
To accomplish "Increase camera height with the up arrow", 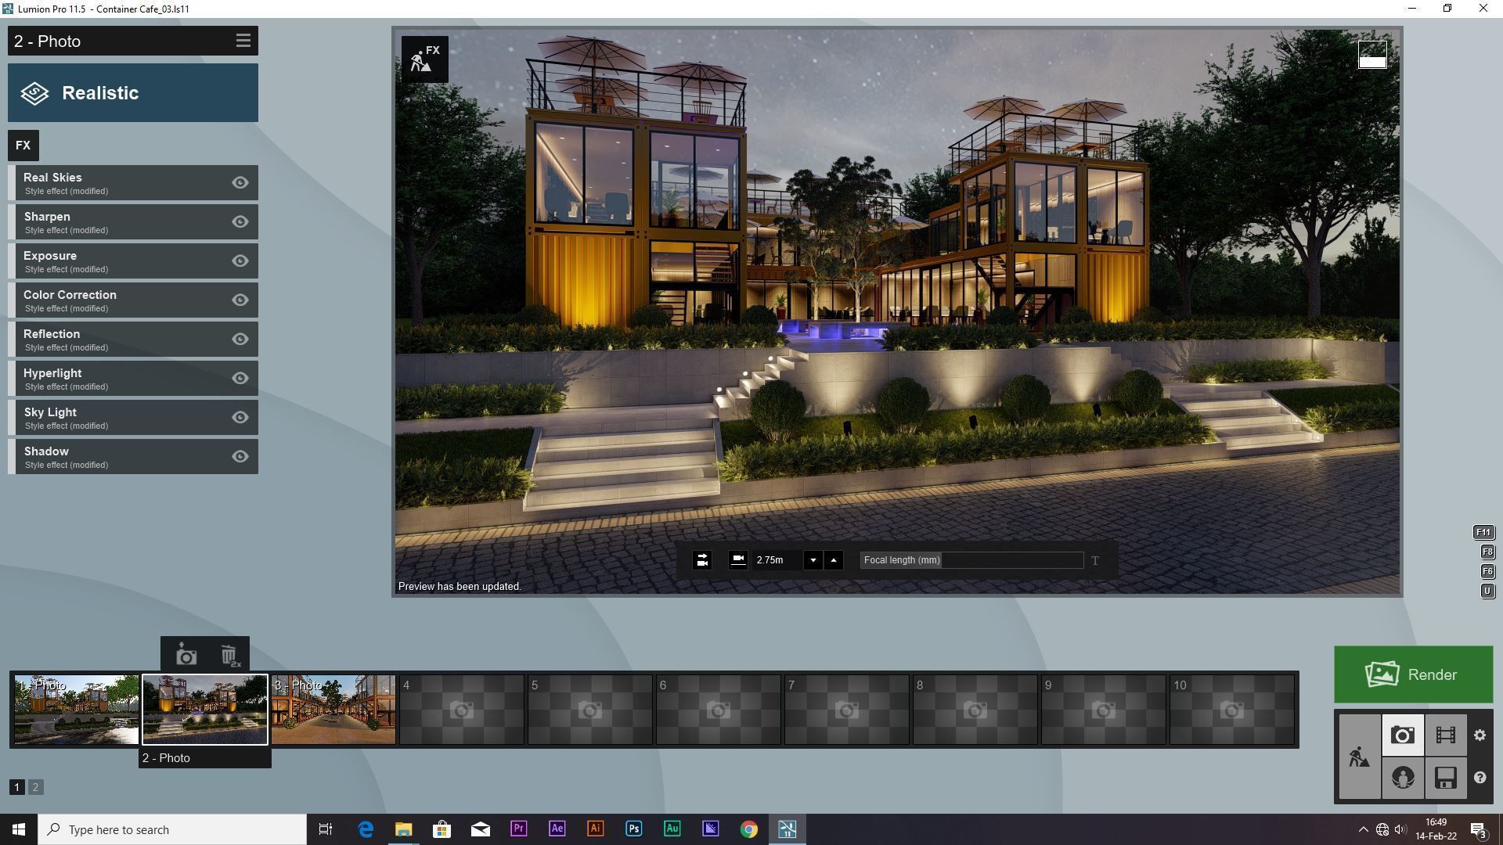I will click(x=833, y=560).
